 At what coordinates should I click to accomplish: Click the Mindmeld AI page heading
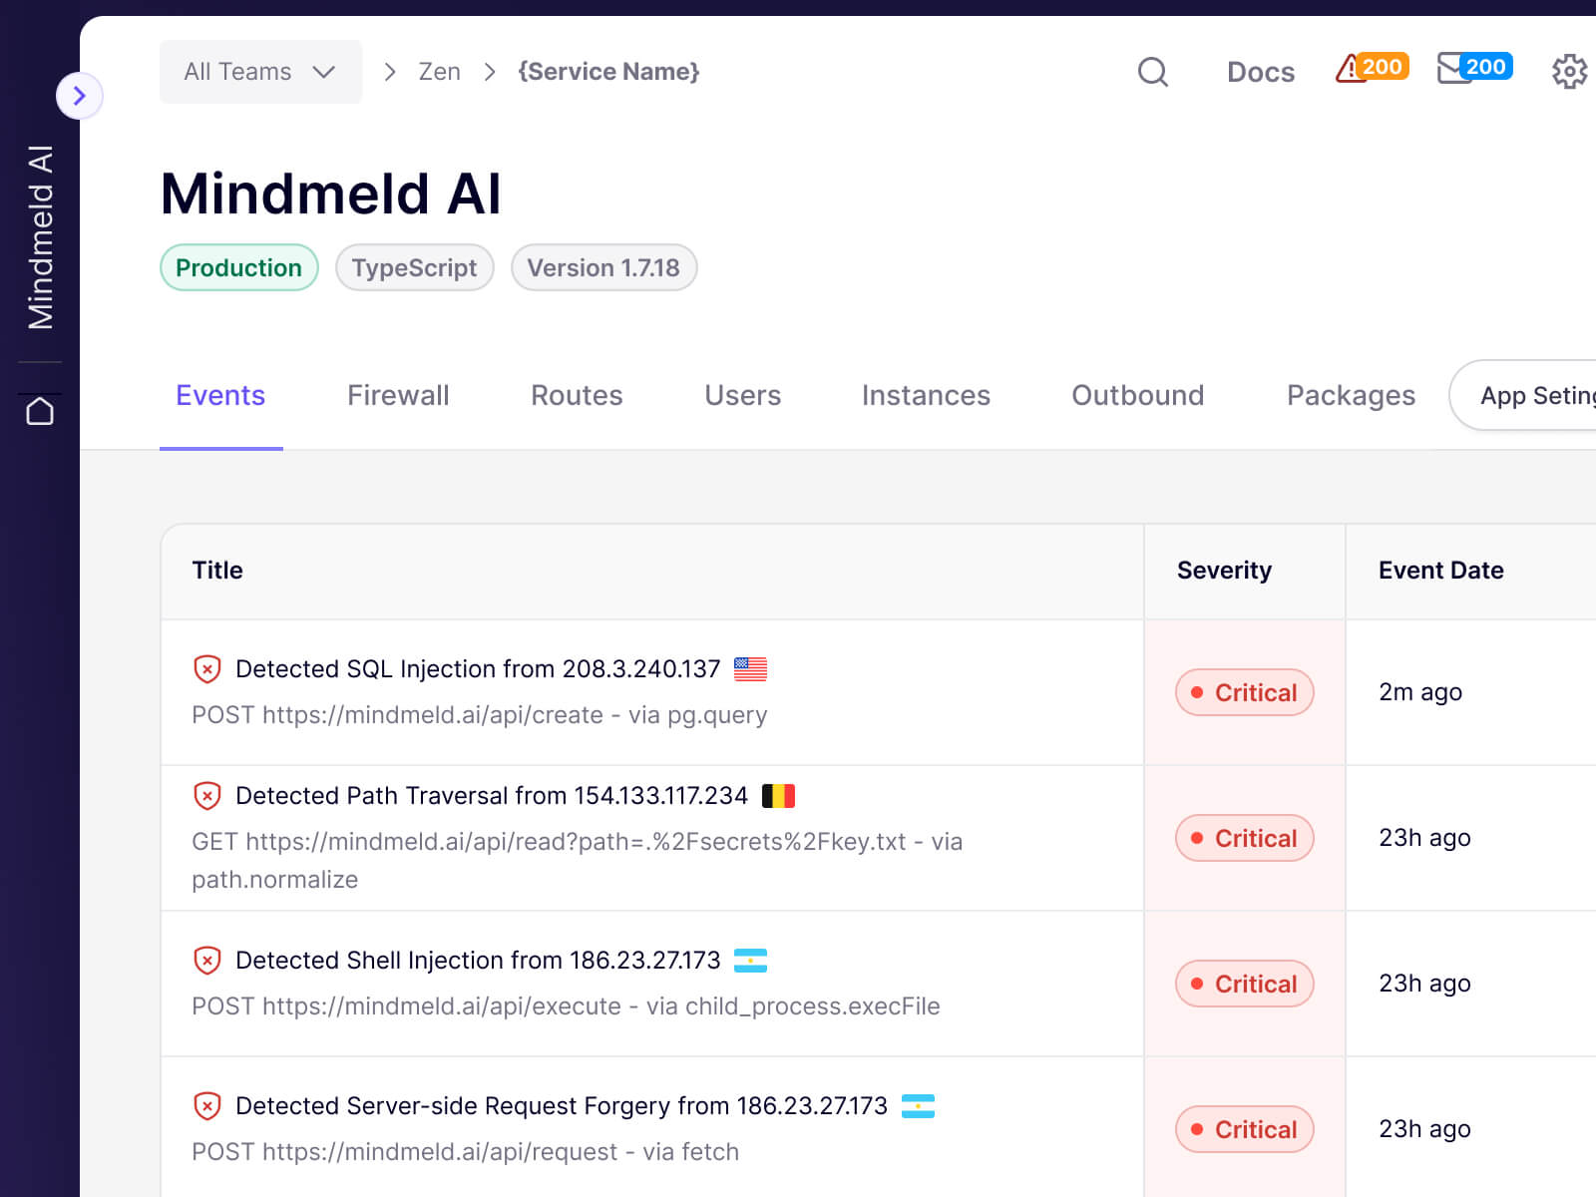[331, 194]
